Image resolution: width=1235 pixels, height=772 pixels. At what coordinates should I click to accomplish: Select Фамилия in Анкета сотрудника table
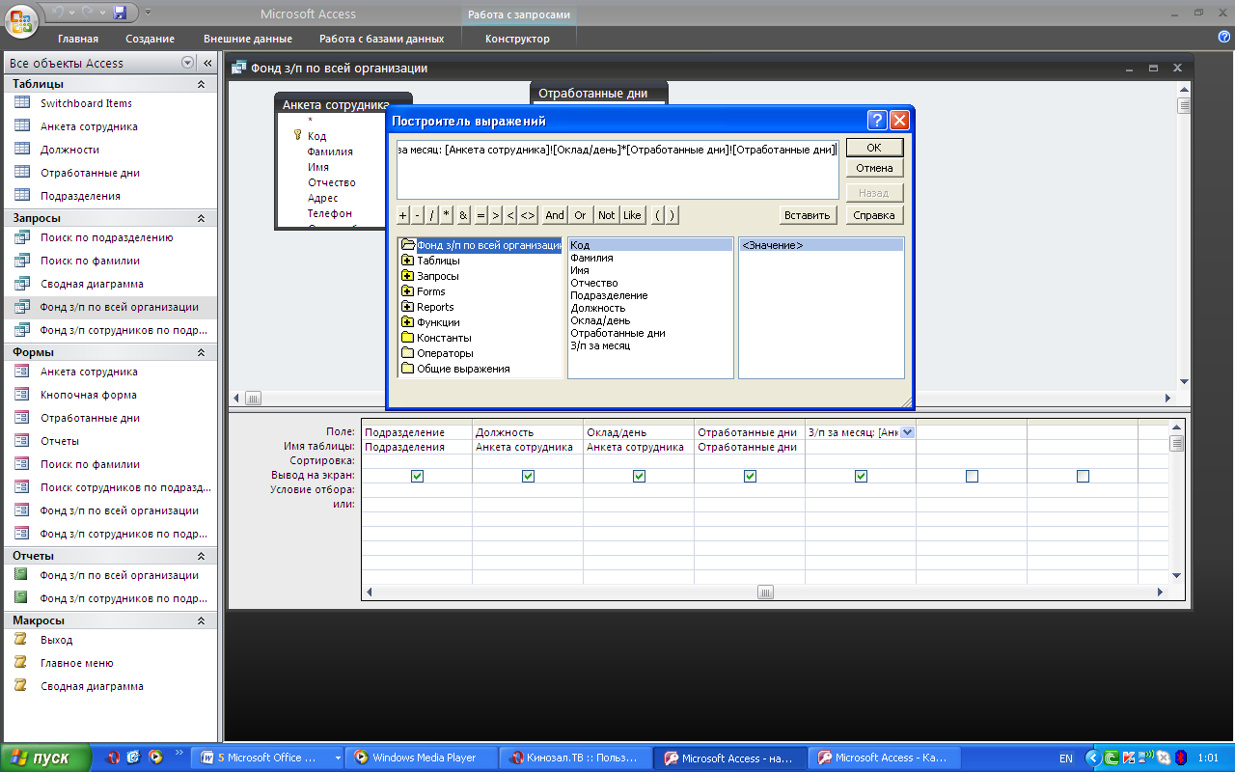[x=330, y=152]
